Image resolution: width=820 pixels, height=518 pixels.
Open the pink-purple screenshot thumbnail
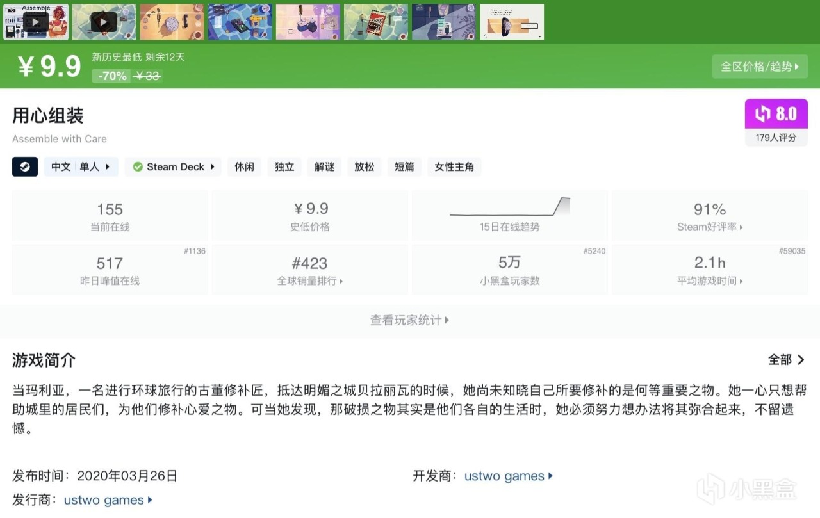coord(307,22)
